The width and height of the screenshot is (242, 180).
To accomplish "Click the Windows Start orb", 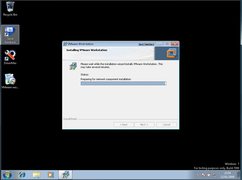I will tap(7, 175).
